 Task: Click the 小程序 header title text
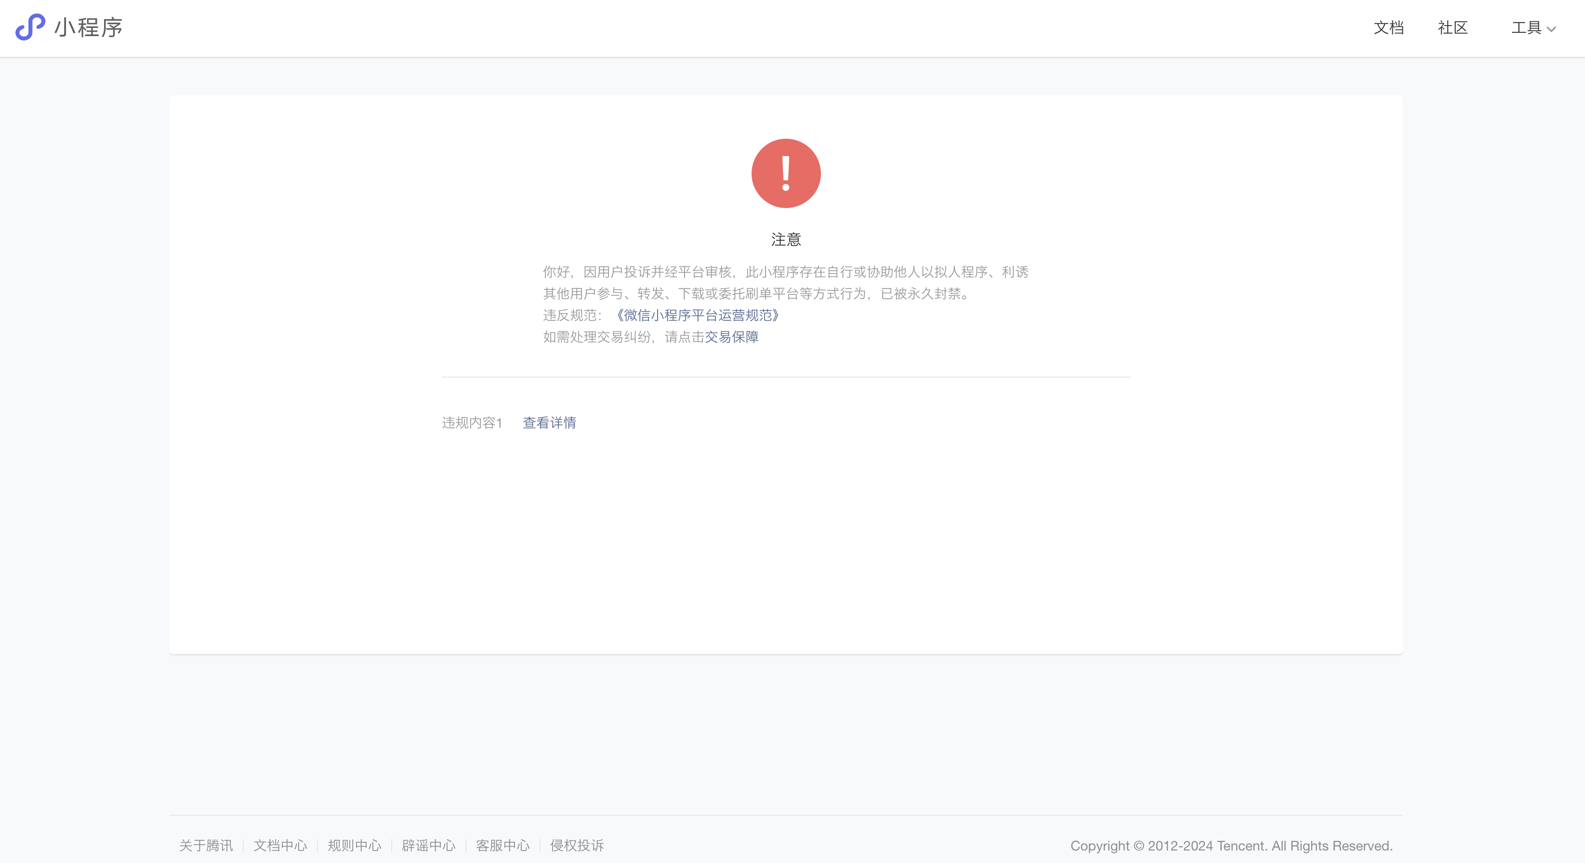89,27
